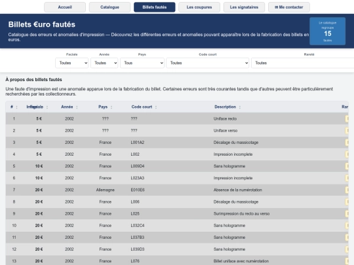Viewport: 354px width, 265px height.
Task: Select the Surimpression du recto au verso row
Action: pyautogui.click(x=177, y=213)
